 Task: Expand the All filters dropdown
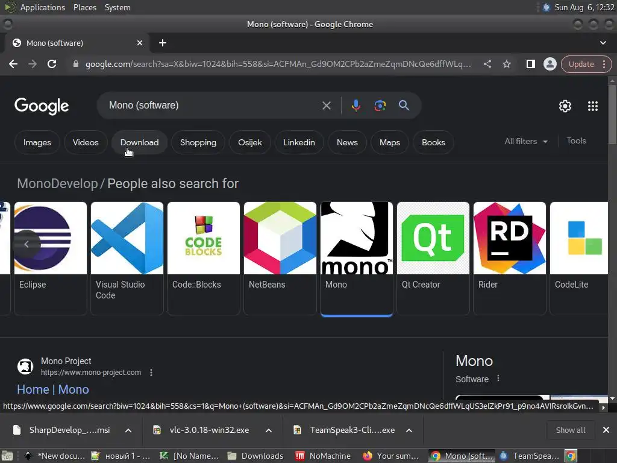(x=526, y=141)
